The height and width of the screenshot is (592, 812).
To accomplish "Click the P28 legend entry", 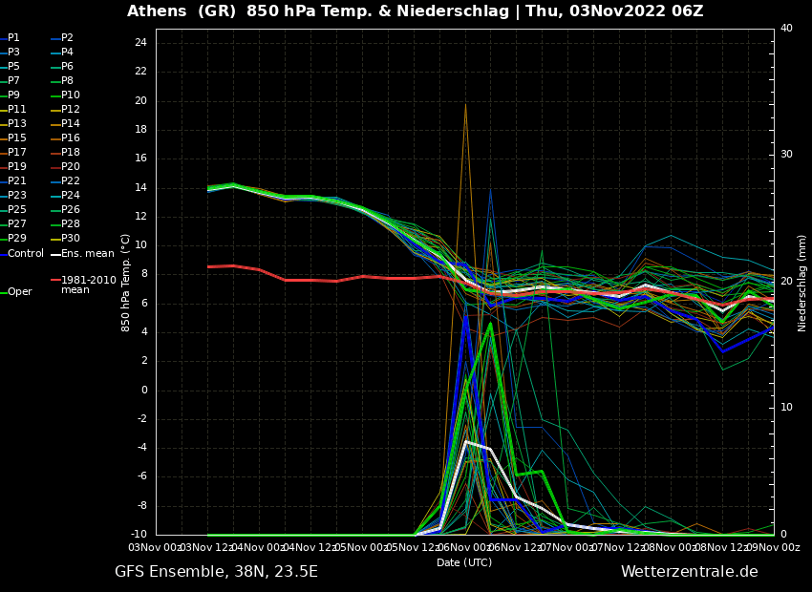I will [x=70, y=224].
